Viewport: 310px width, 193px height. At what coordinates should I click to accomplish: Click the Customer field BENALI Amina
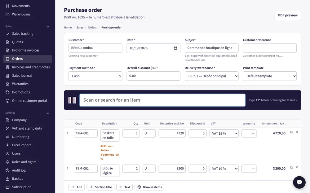[95, 48]
